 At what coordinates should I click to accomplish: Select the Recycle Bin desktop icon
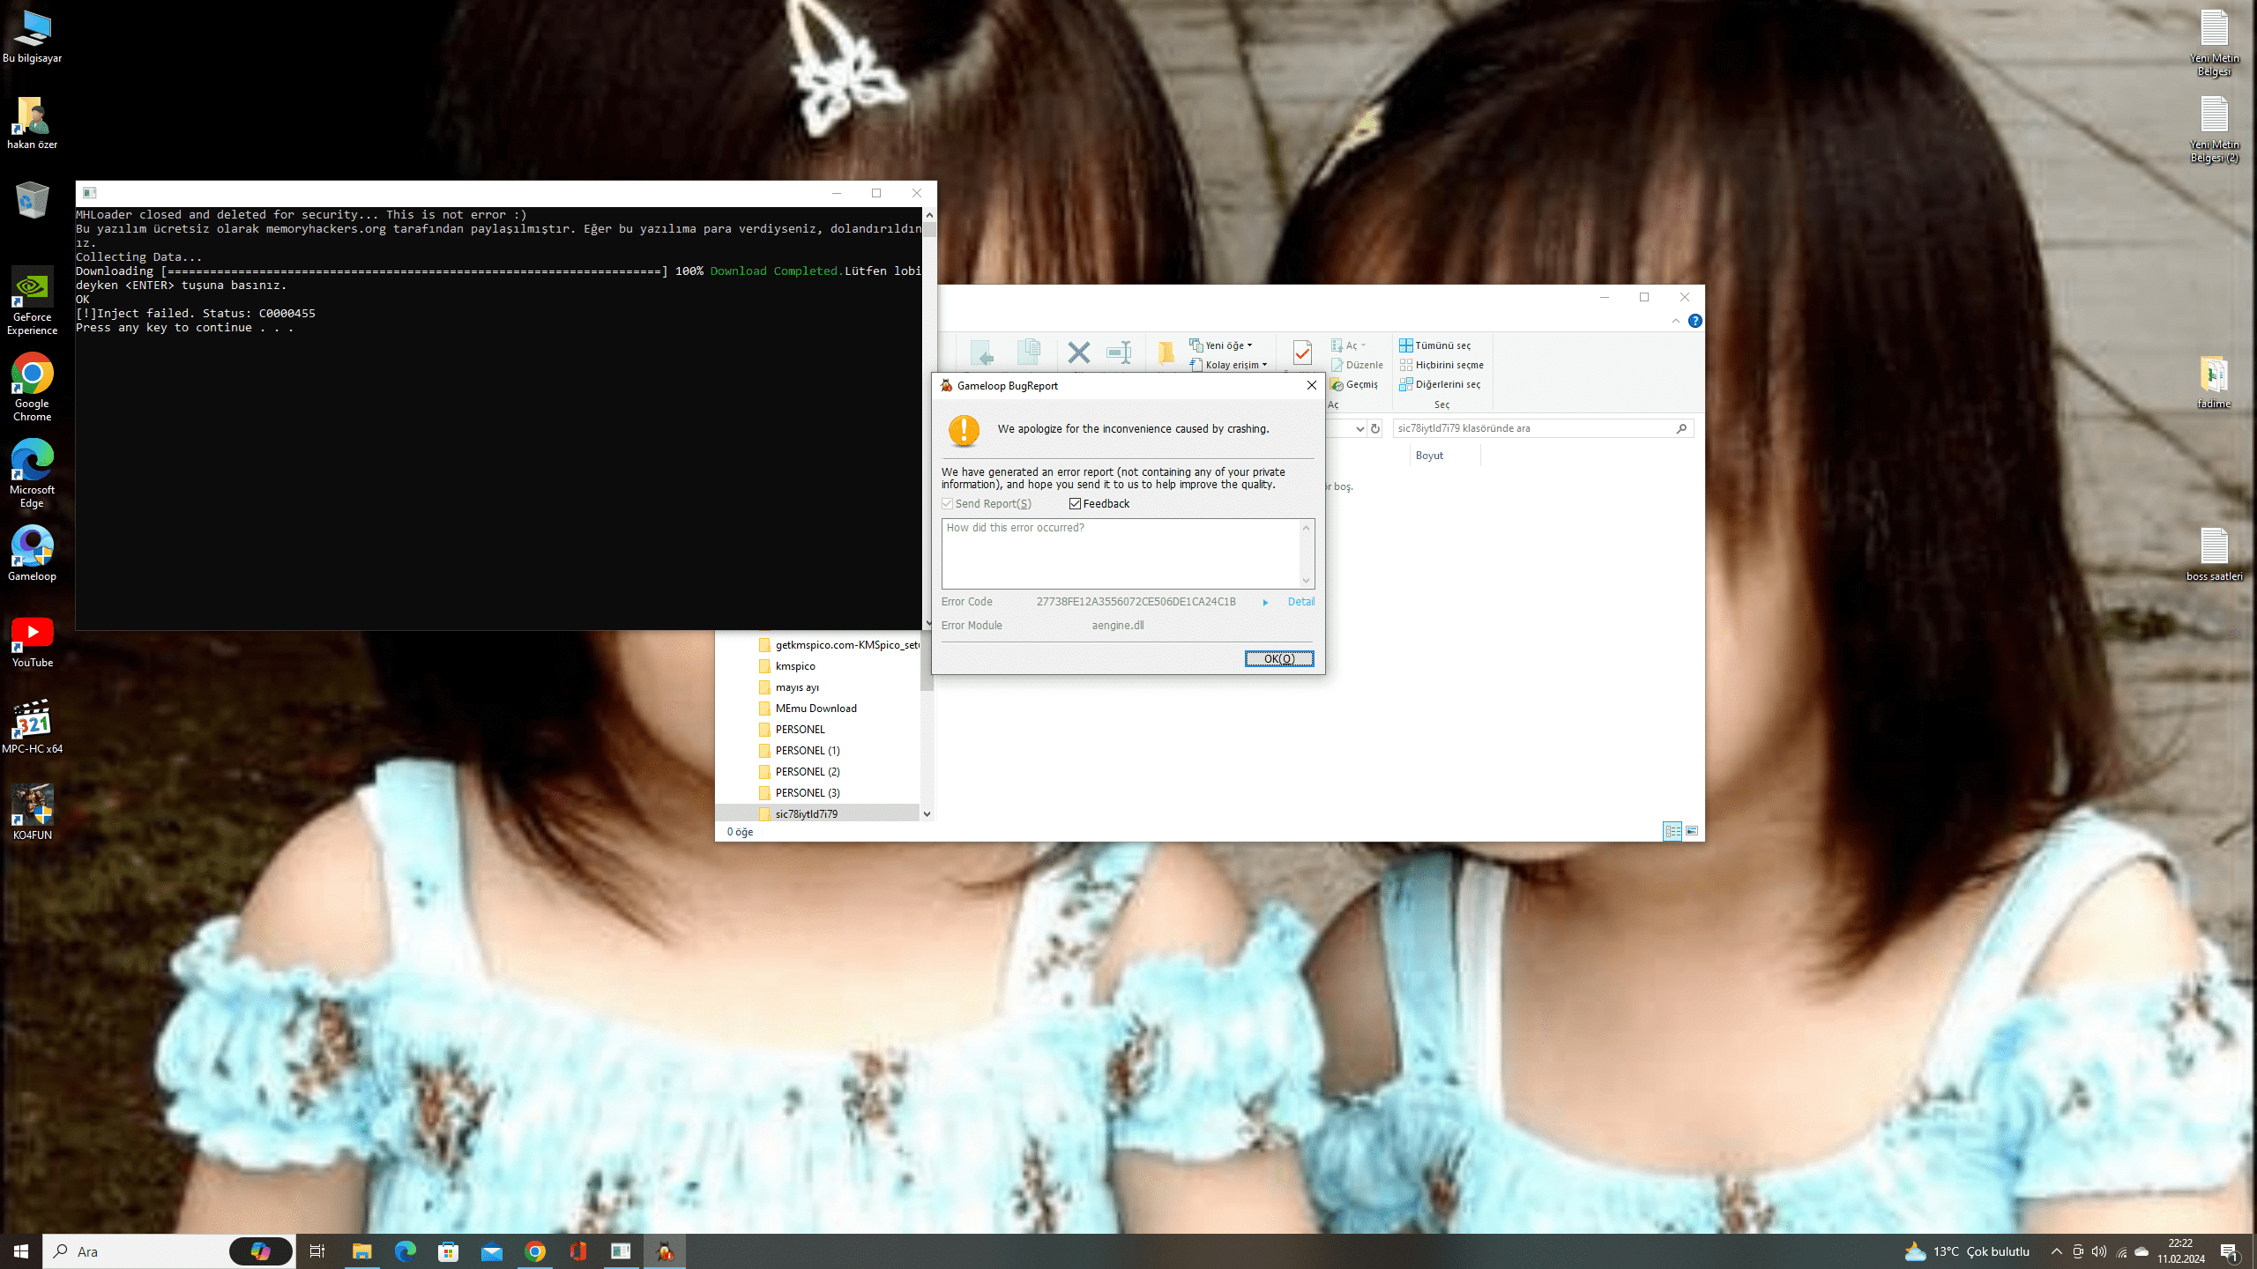[33, 200]
